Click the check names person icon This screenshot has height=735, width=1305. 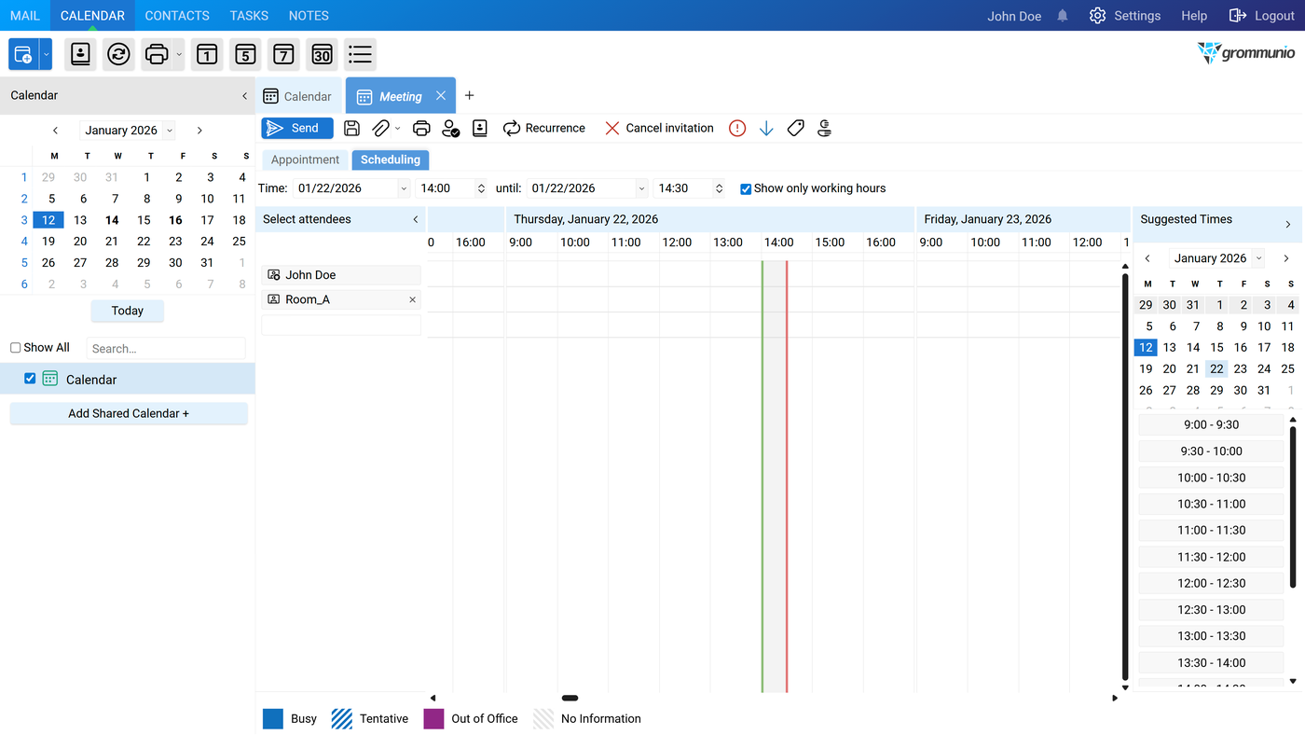pyautogui.click(x=450, y=128)
